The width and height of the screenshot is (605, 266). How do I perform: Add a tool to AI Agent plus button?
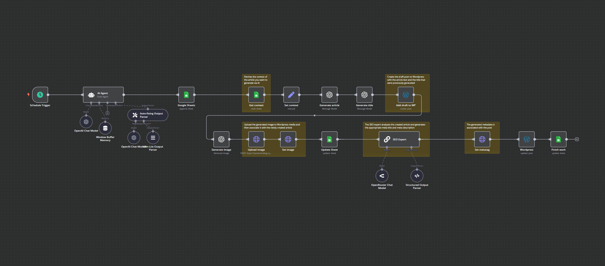coord(107,113)
